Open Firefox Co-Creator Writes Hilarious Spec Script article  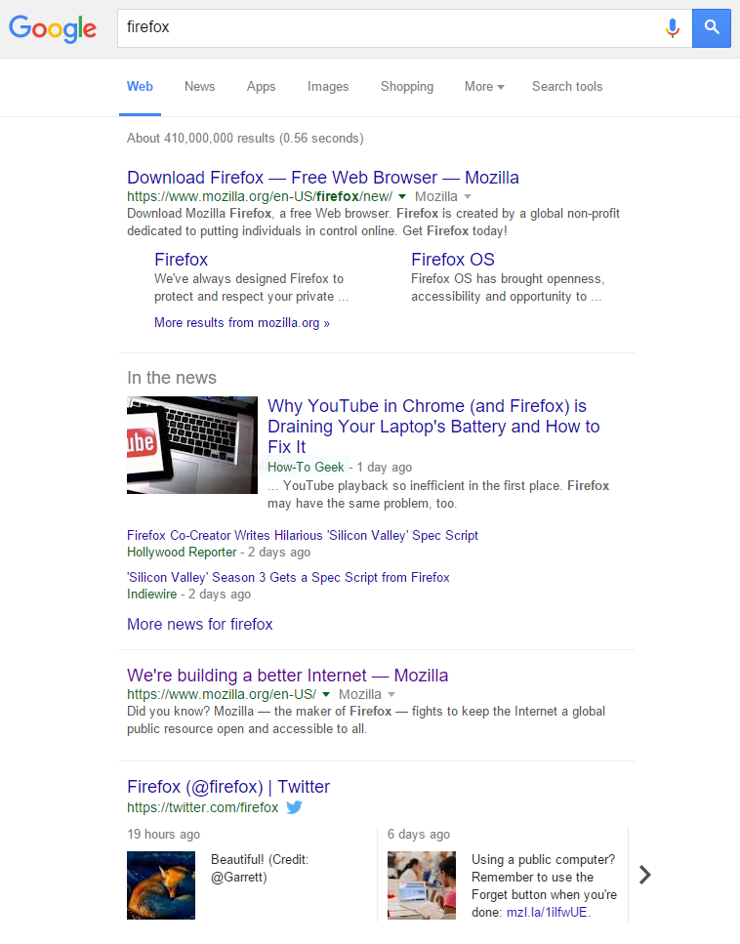tap(303, 535)
